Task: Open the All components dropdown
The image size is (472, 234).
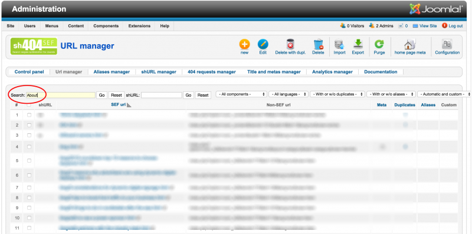Action: pyautogui.click(x=241, y=94)
